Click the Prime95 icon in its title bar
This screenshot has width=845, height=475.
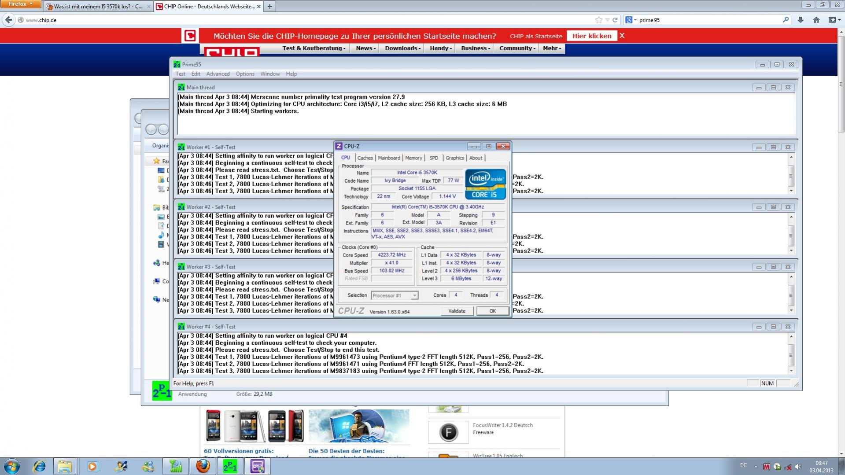[x=177, y=64]
